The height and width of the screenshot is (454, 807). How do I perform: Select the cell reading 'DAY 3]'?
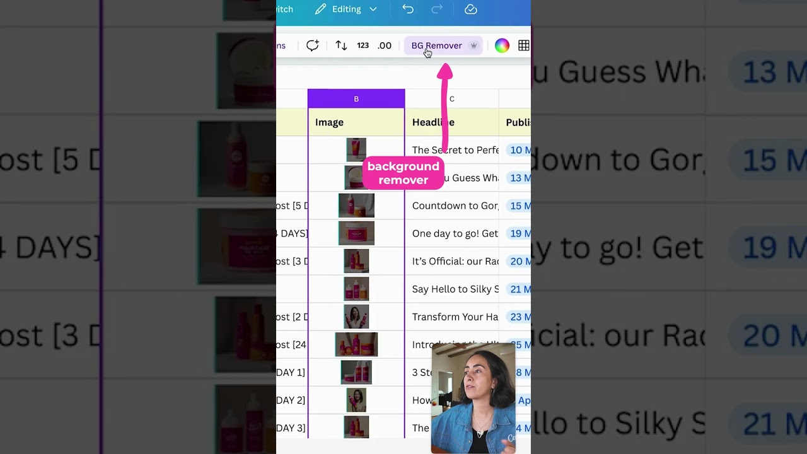pos(292,428)
